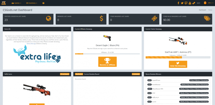The height and width of the screenshot is (105, 215).
Task: Open the Twitch icon in top bar
Action: coord(186,3)
